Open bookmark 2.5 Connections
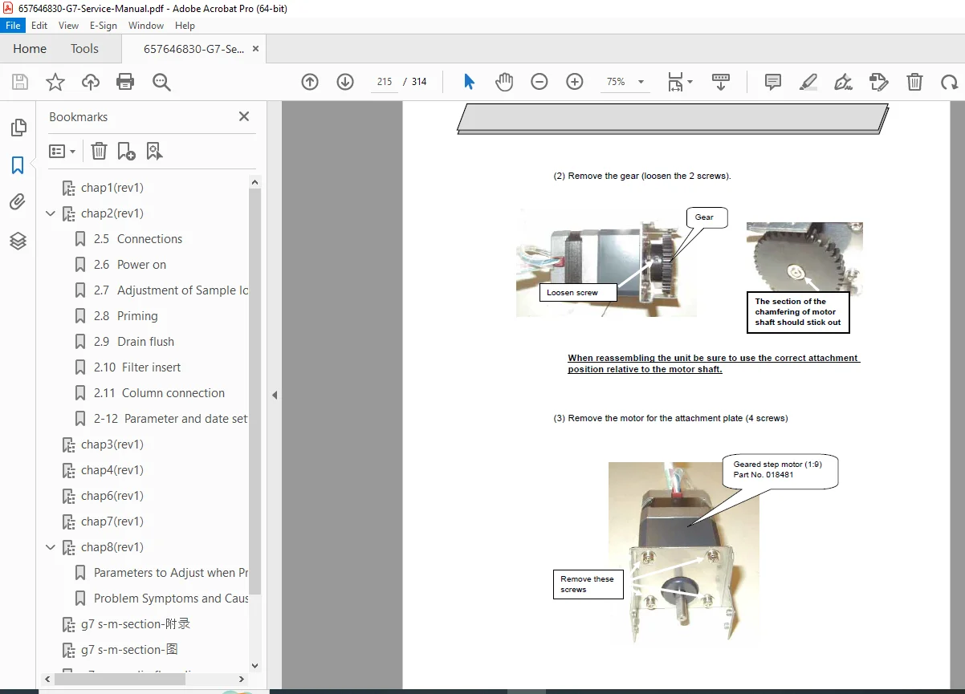Viewport: 965px width, 694px height. (x=138, y=239)
